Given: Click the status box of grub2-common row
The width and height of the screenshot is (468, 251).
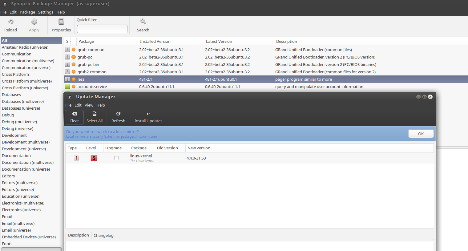Looking at the screenshot, I should (67, 72).
